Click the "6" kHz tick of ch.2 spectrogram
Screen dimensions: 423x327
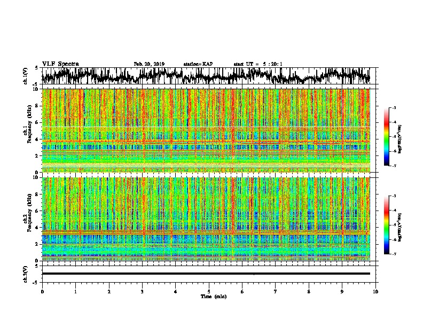pyautogui.click(x=37, y=211)
